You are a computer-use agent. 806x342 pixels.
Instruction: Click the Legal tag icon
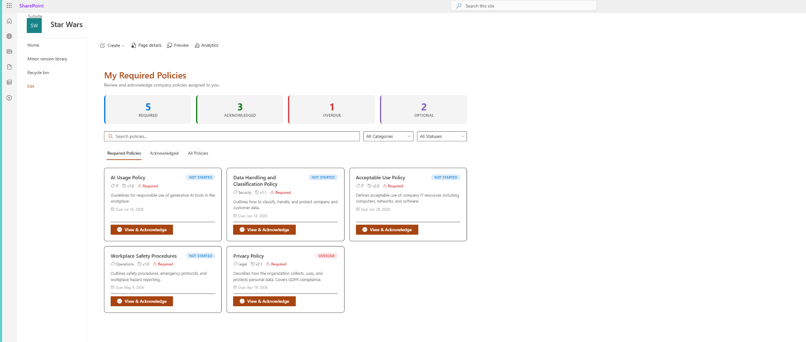[235, 264]
